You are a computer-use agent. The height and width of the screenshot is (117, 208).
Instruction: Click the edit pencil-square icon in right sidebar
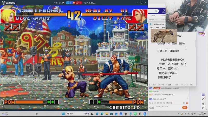click(x=203, y=108)
